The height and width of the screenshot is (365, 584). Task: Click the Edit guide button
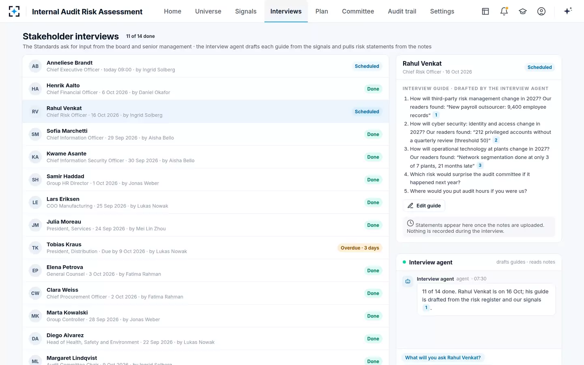pos(424,206)
